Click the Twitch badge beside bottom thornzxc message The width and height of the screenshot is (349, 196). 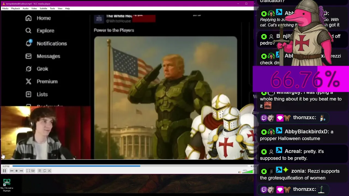tap(264, 189)
